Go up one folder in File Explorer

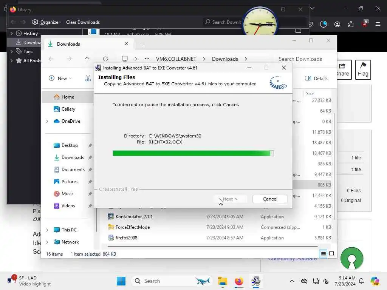pyautogui.click(x=87, y=59)
